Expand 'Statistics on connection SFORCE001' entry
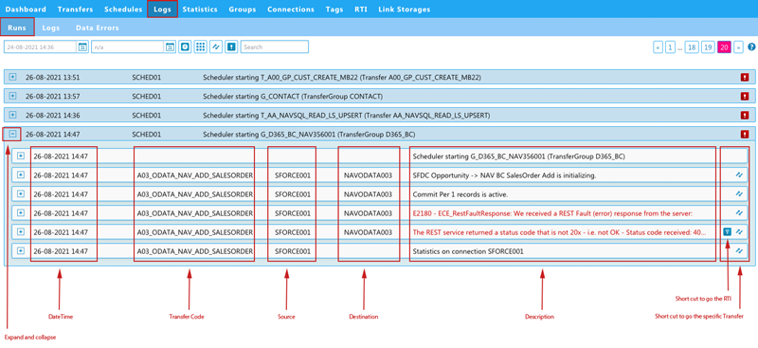Viewport: 758px width, 348px height. click(20, 250)
